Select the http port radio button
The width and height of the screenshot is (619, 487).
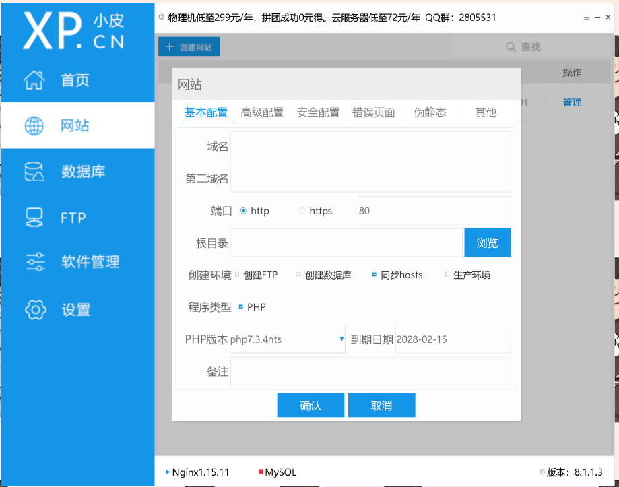click(x=244, y=211)
